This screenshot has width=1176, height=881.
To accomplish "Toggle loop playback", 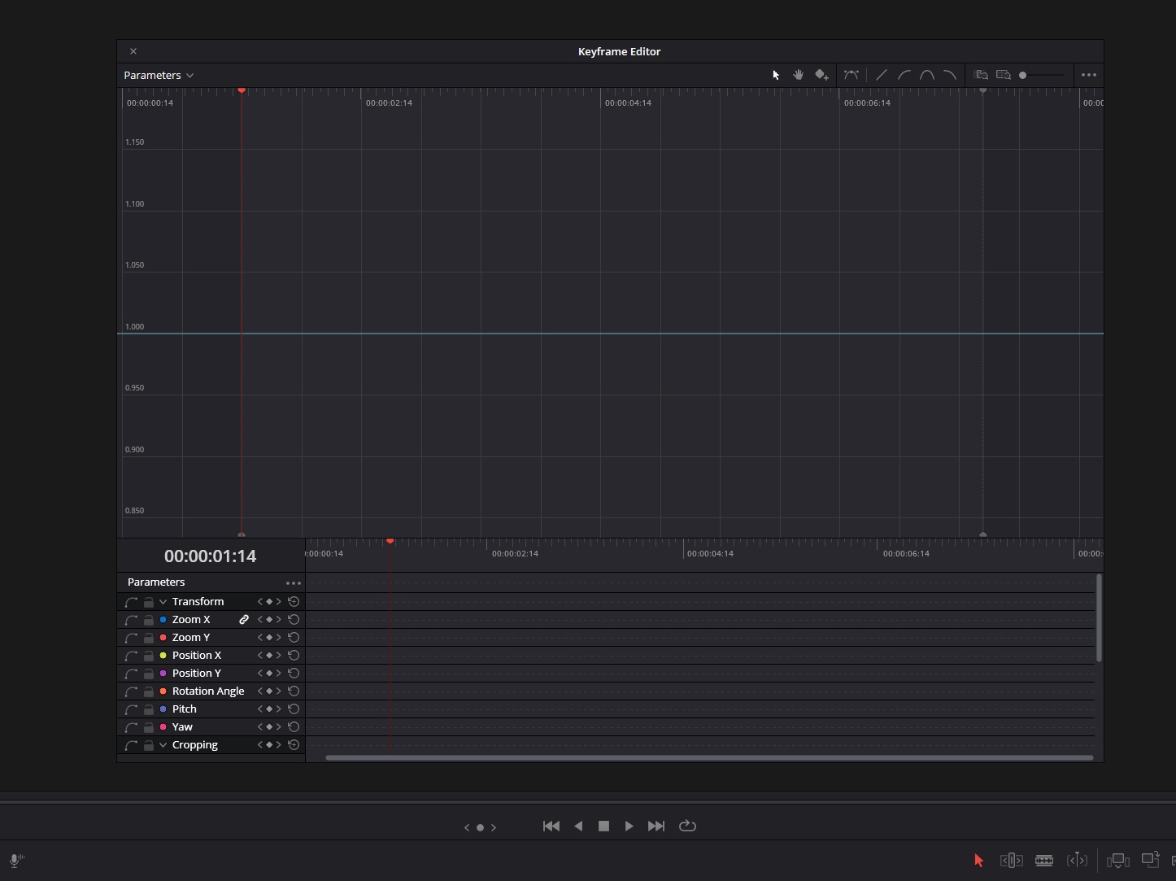I will coord(687,826).
